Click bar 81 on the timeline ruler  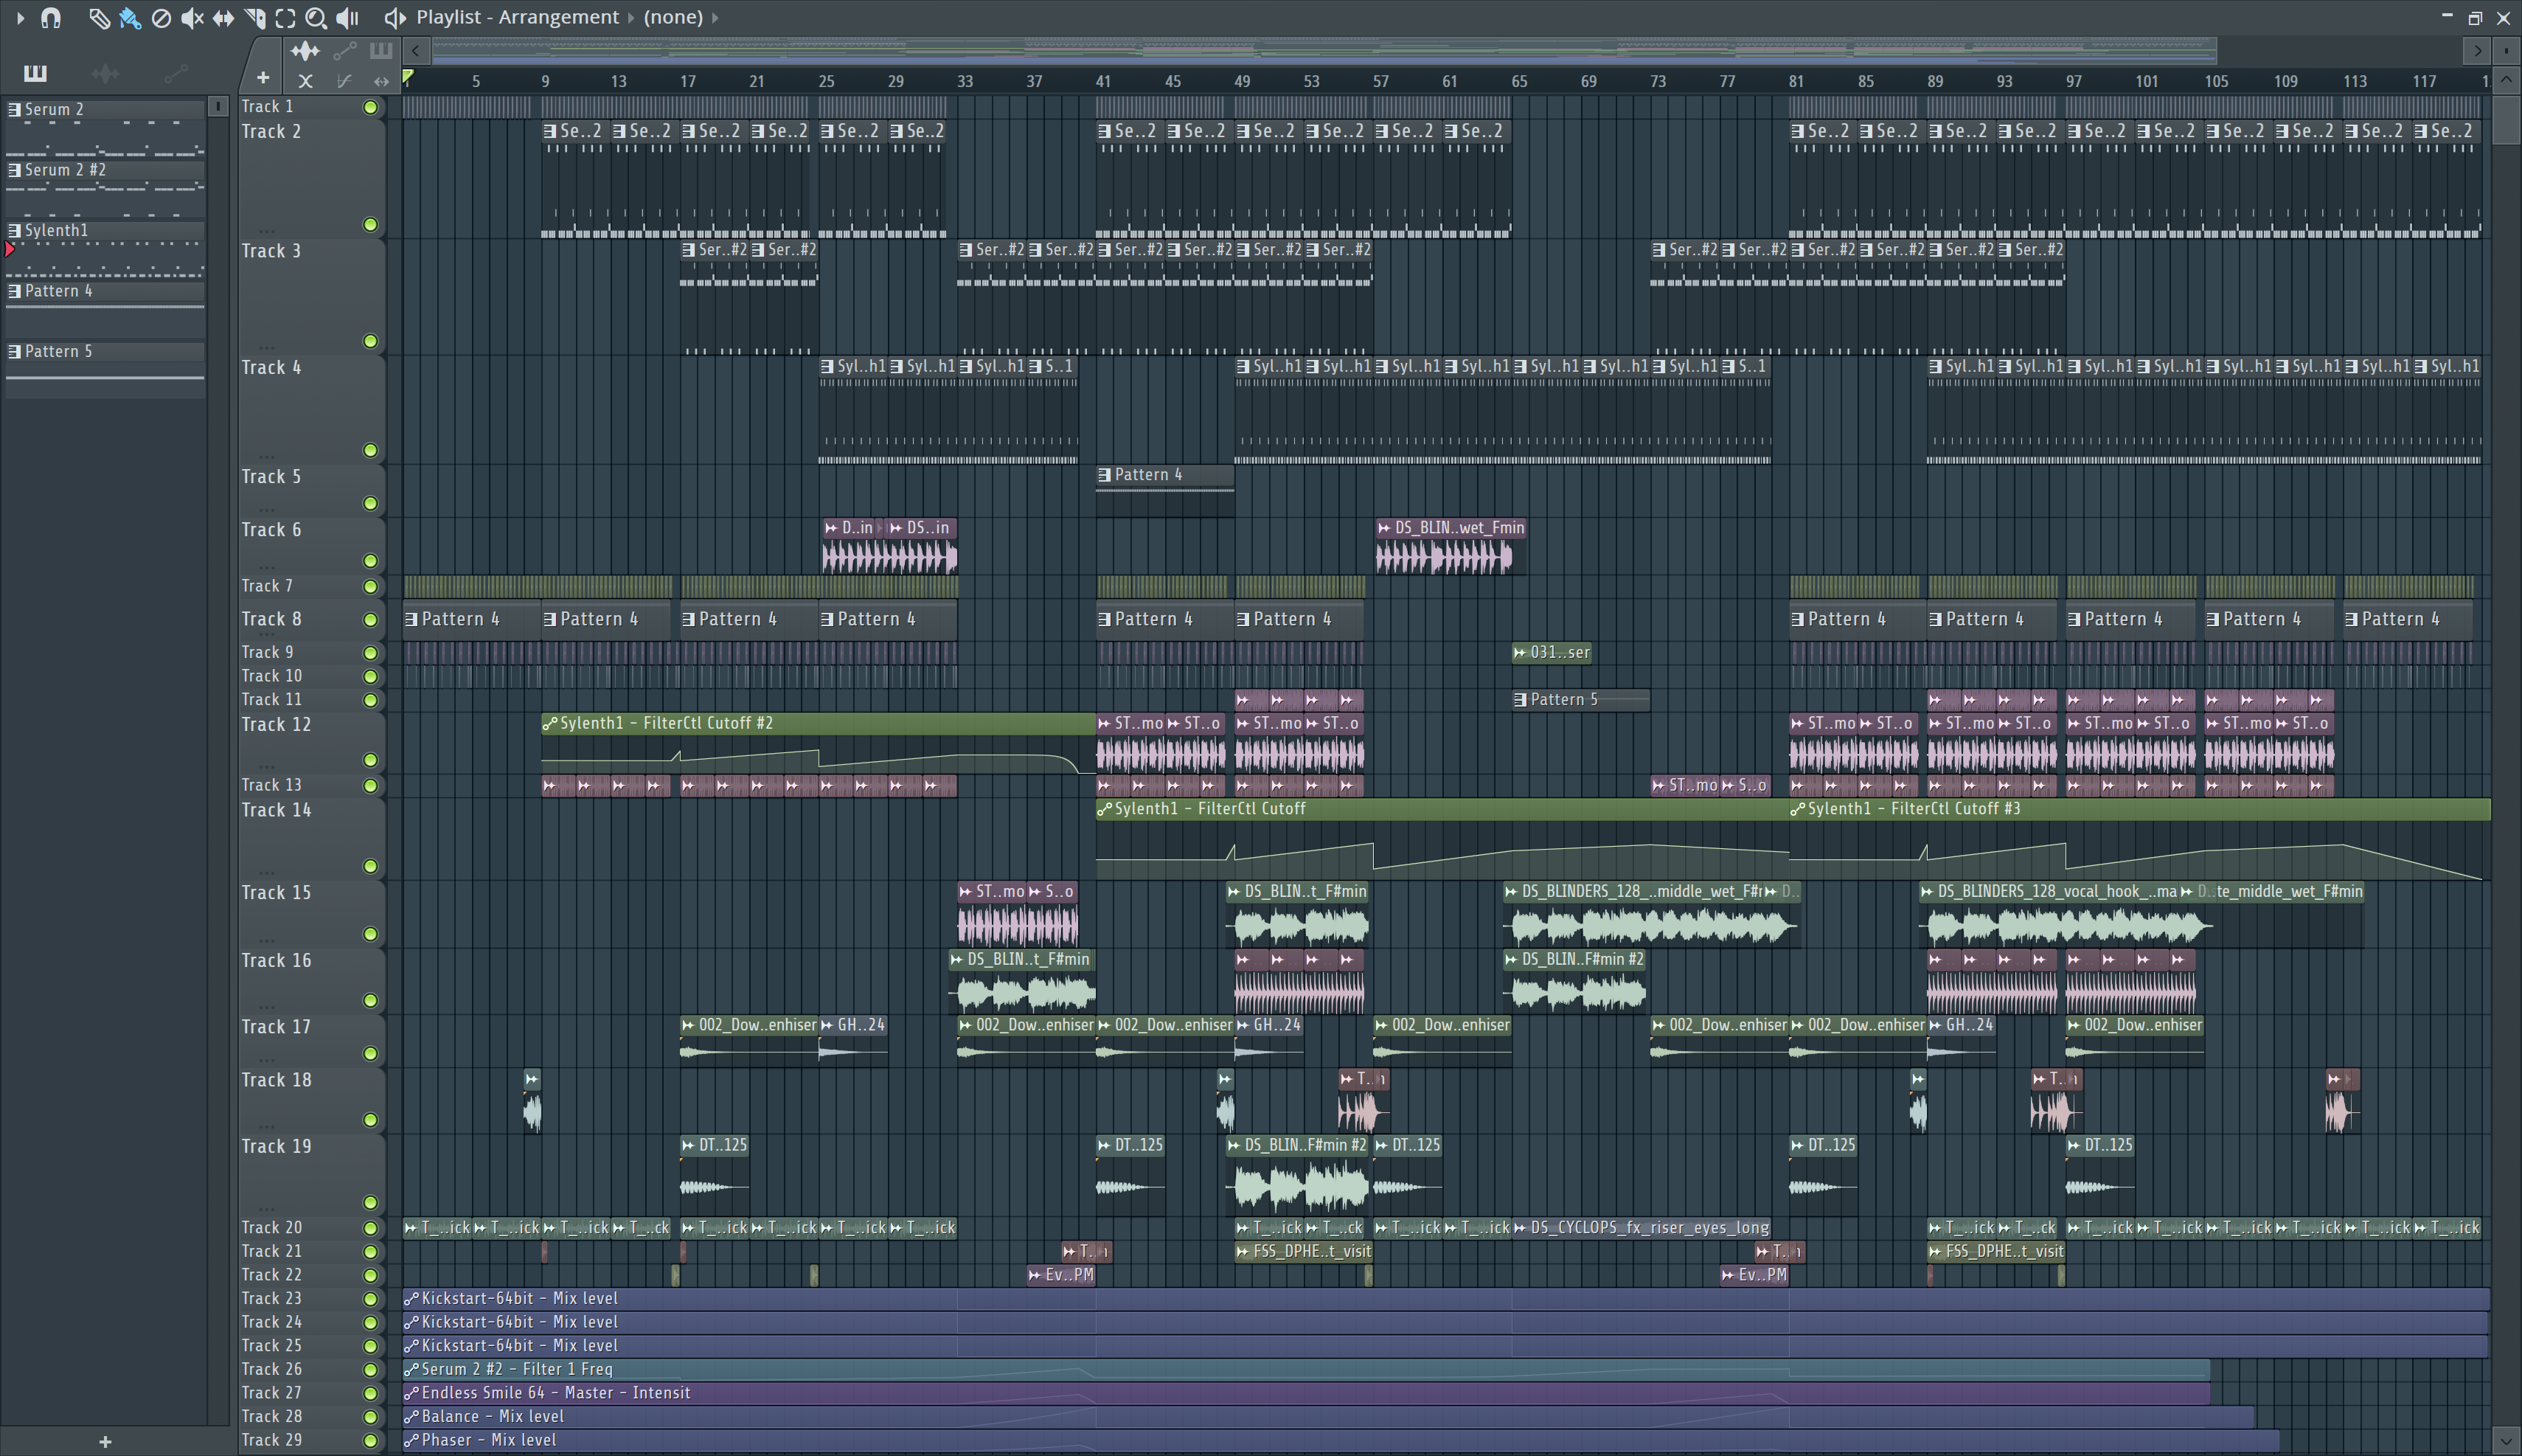[x=1796, y=81]
